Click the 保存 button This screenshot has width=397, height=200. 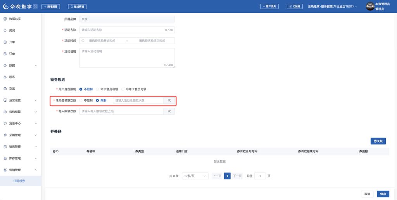pyautogui.click(x=383, y=194)
